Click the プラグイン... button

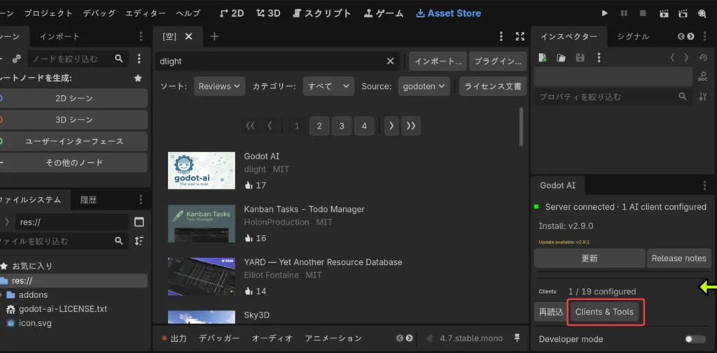click(x=498, y=62)
